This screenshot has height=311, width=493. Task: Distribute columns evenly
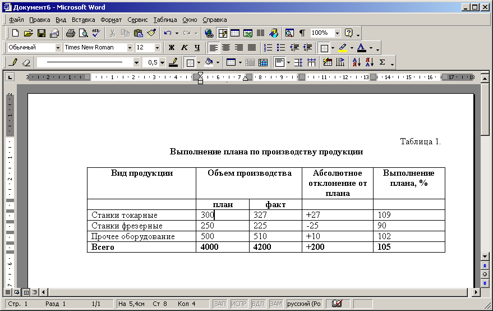(311, 62)
